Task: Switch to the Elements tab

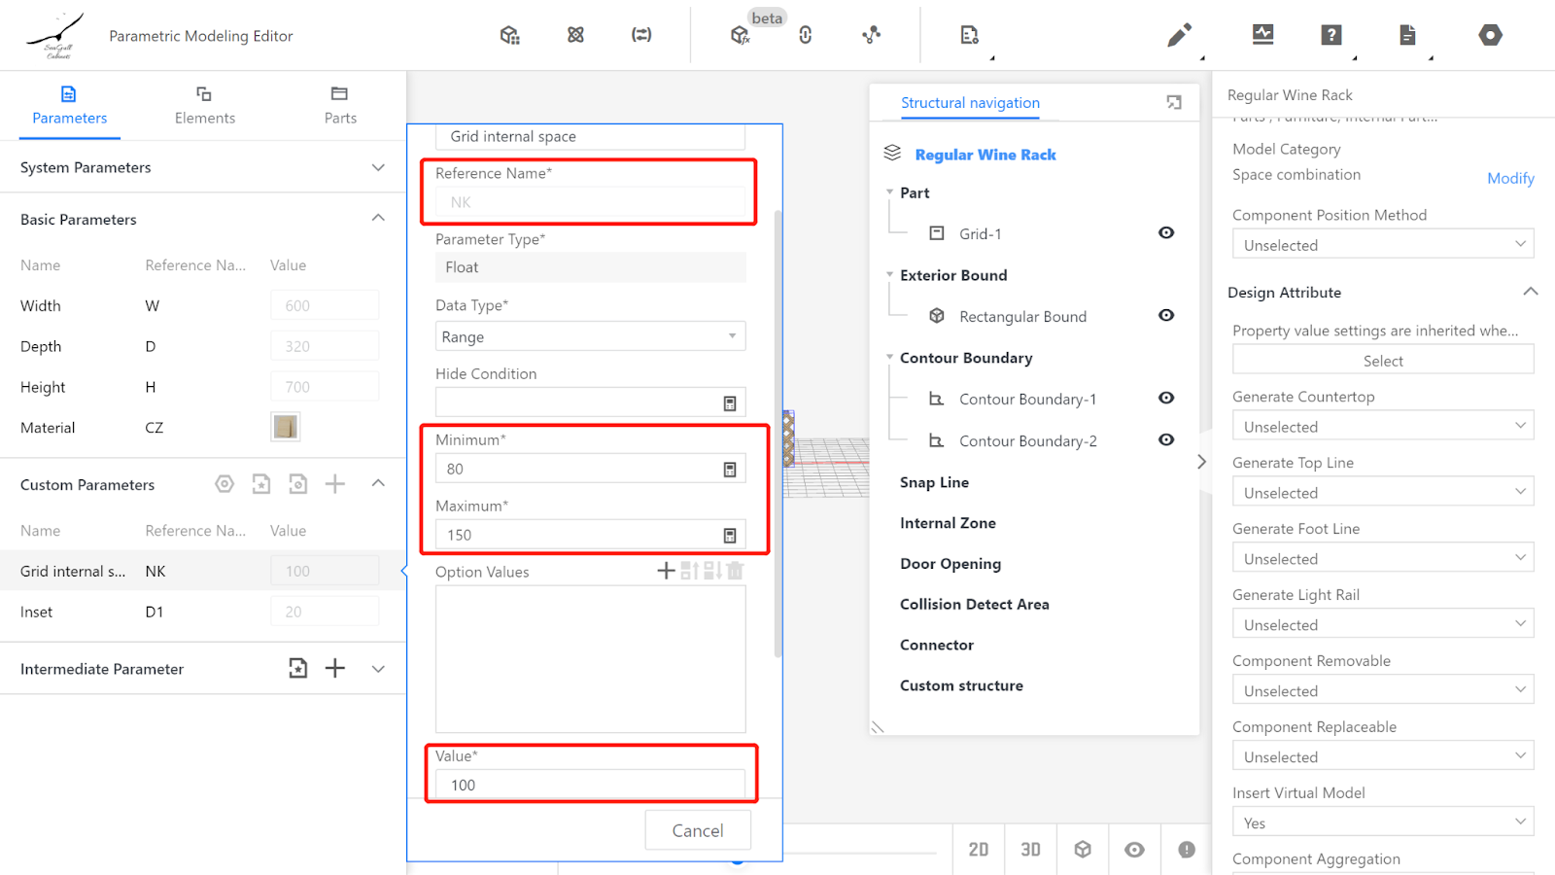Action: (204, 105)
